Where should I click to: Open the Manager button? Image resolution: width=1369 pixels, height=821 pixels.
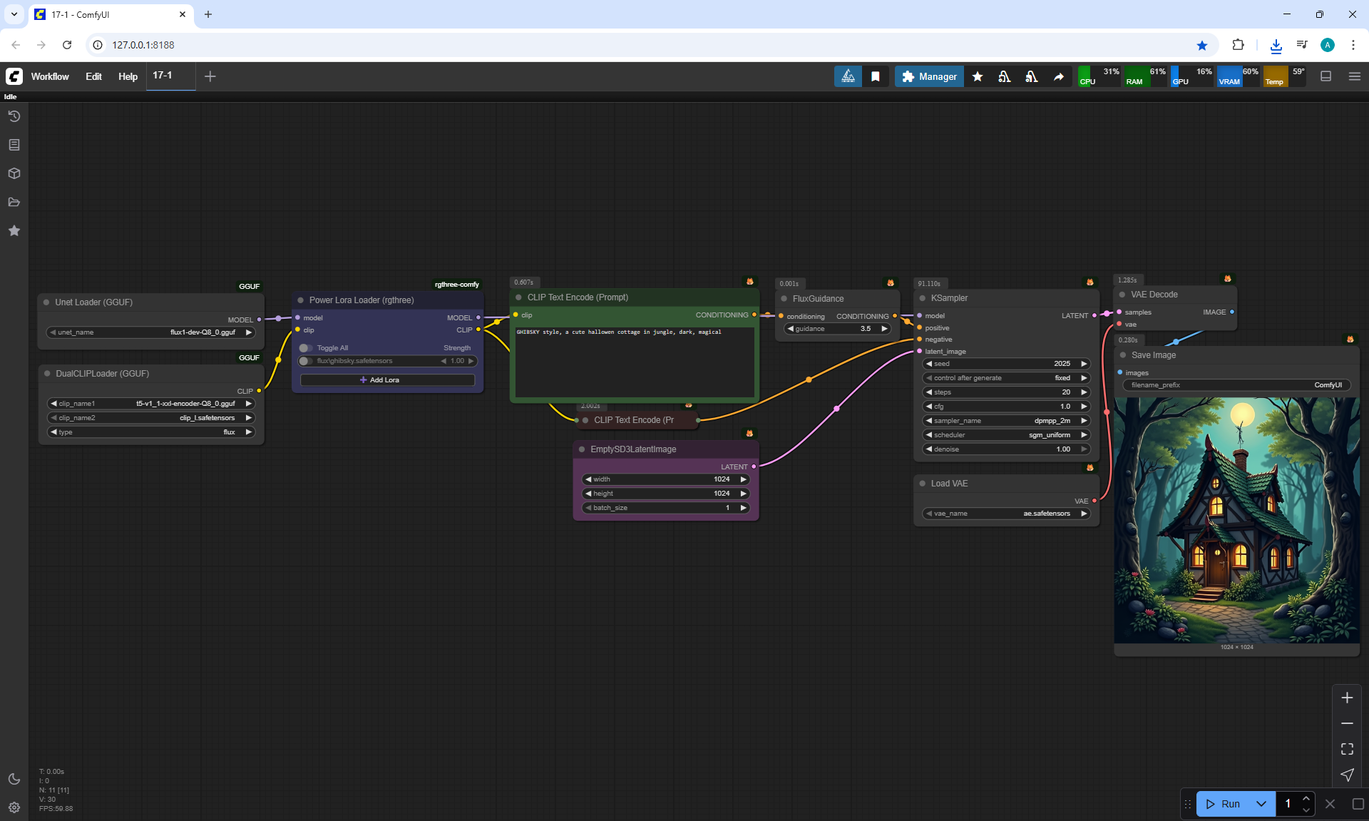929,76
